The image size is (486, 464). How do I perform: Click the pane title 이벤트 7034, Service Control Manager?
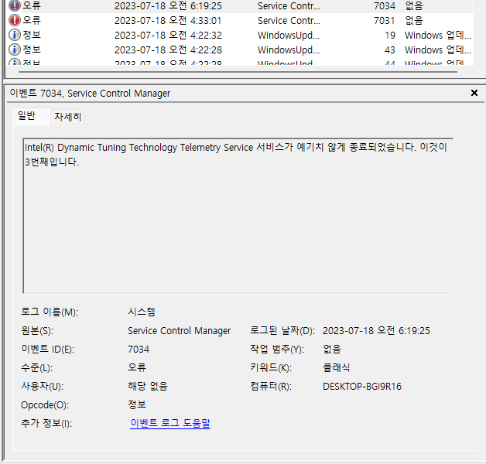click(x=90, y=93)
